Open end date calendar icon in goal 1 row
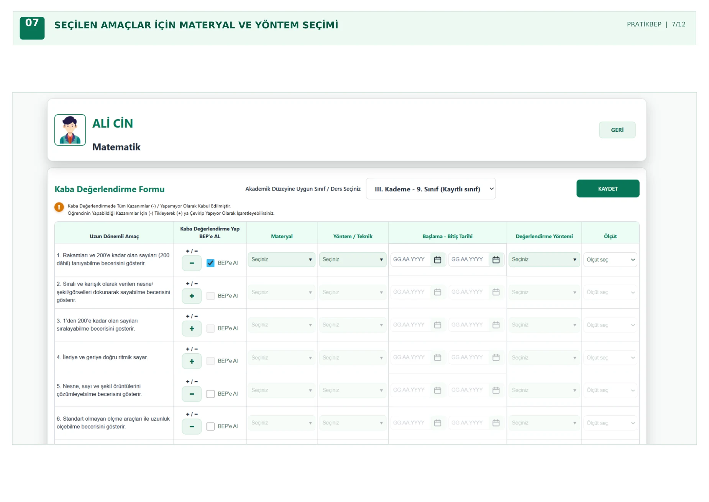The image size is (709, 502). [x=496, y=260]
